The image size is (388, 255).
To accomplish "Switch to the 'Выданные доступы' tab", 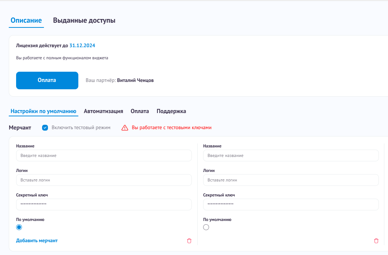I will [84, 20].
